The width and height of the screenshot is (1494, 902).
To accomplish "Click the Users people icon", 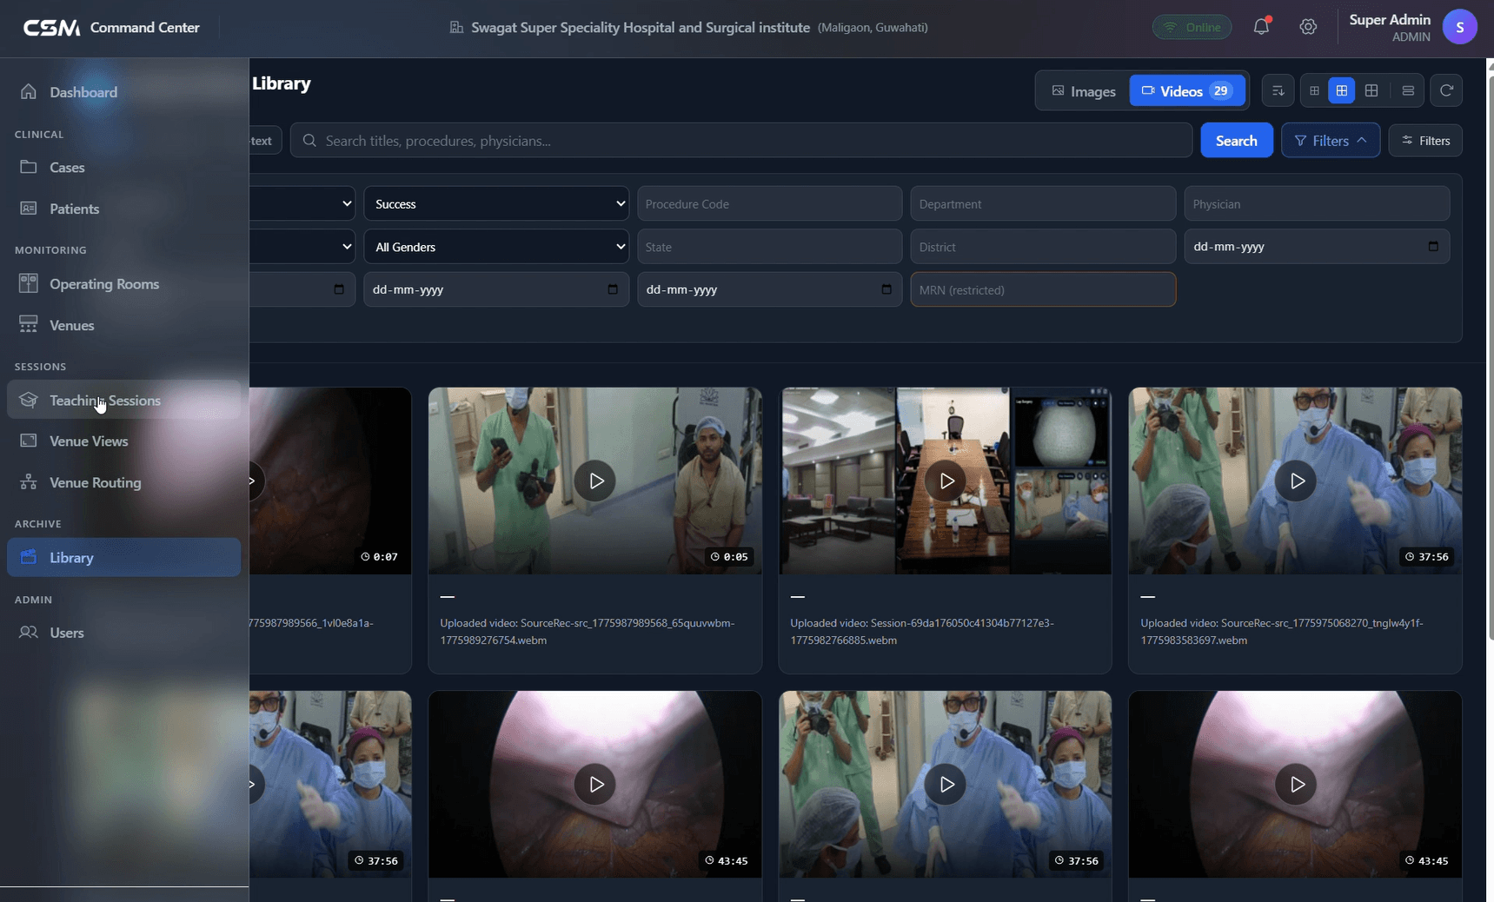I will click(29, 633).
